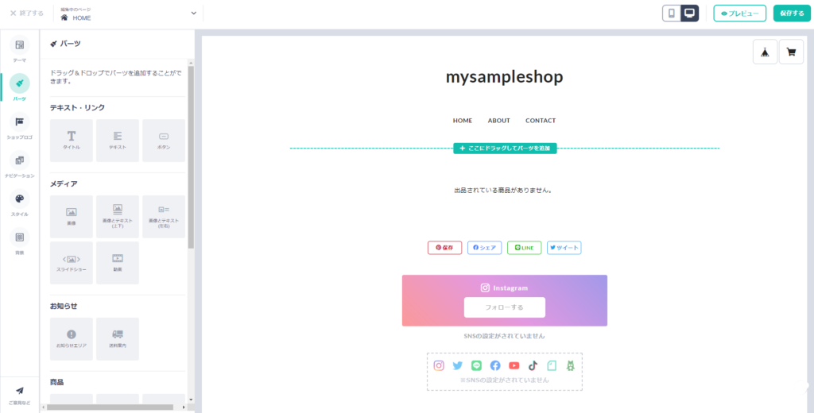Click the shopping cart icon
814x413 pixels.
coord(791,52)
